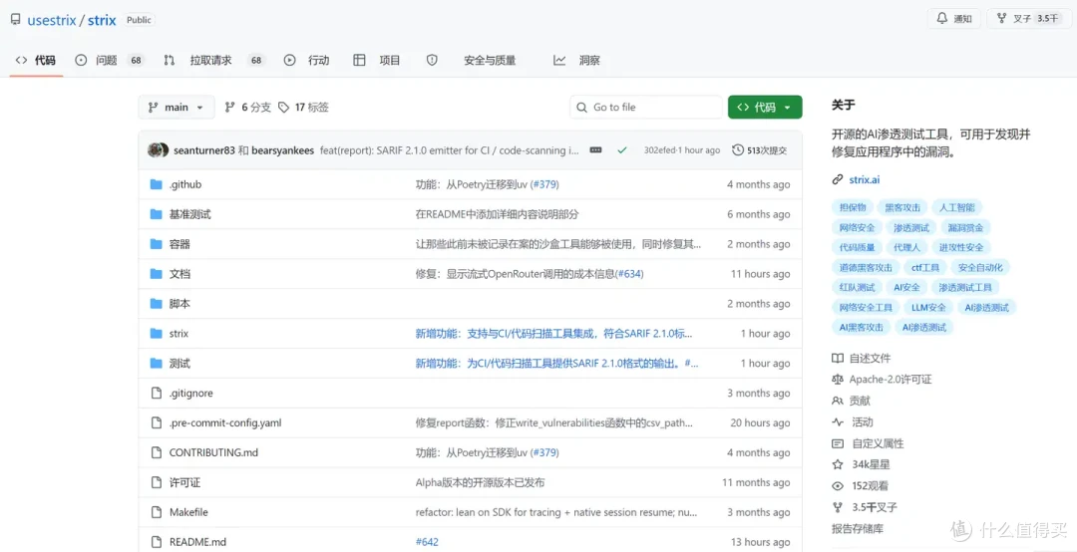Click the 人工智能 topic tag
The image size is (1077, 552).
tap(956, 207)
